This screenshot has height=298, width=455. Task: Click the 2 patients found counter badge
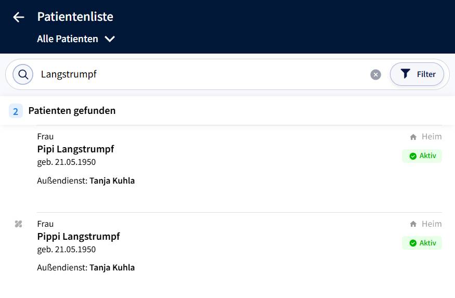(x=16, y=111)
